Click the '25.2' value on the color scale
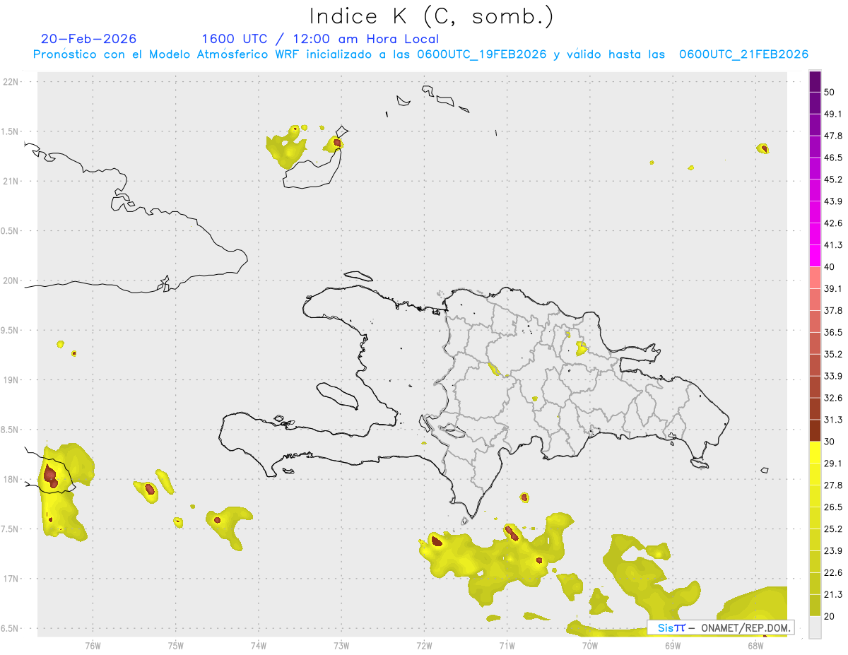848x655 pixels. point(833,529)
